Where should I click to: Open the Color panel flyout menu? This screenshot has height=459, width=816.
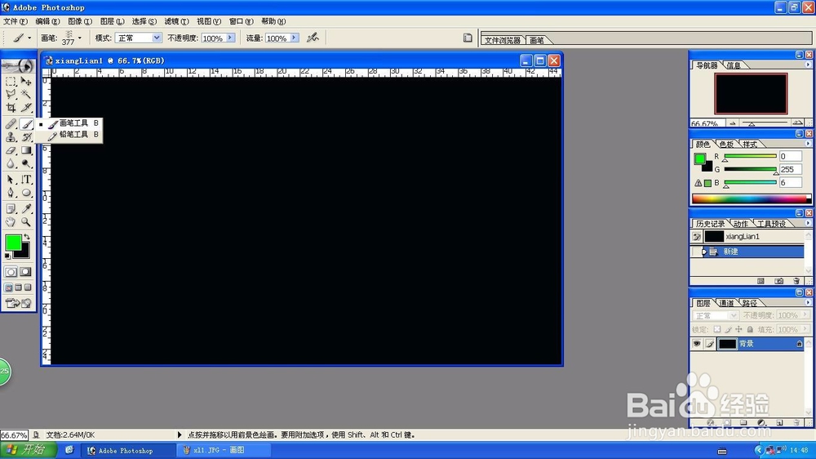click(808, 144)
